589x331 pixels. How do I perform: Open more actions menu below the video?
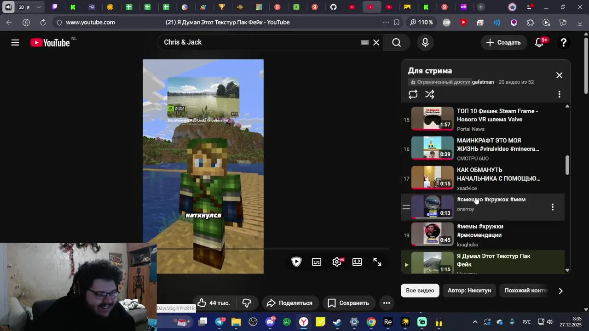387,303
